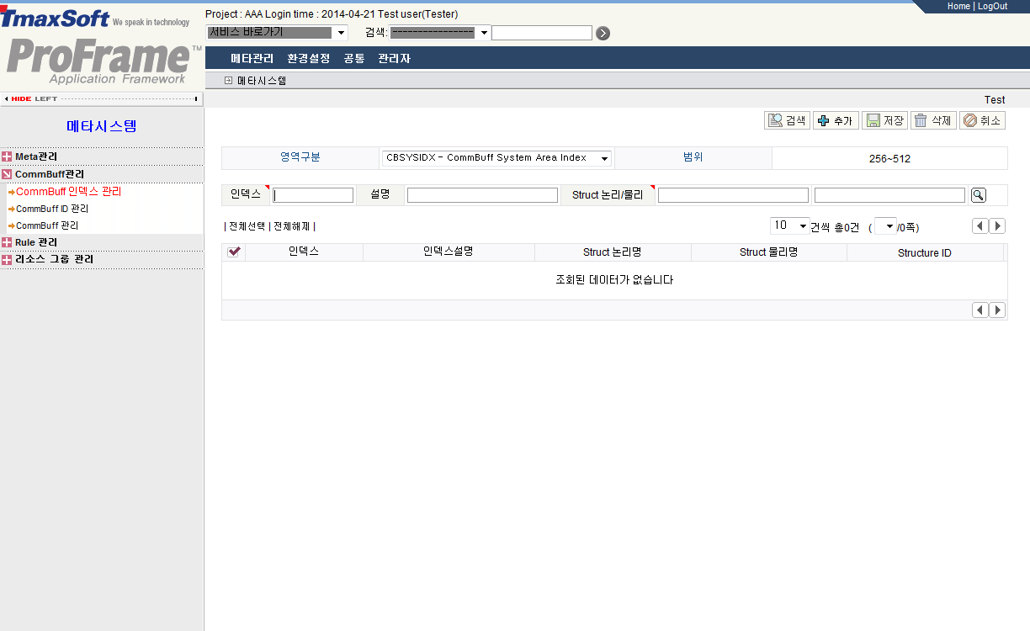Hide the left panel with HIDE LEFT bar
This screenshot has width=1030, height=631.
(101, 98)
